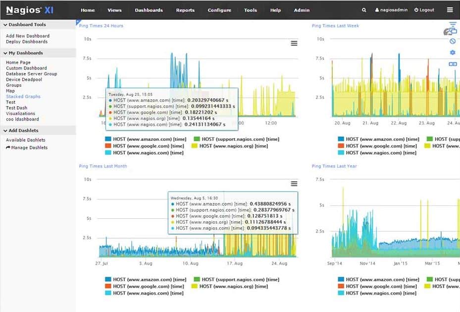Toggle www.nagios.com series in 24 Hours legend
460x312 pixels.
[x=144, y=153]
